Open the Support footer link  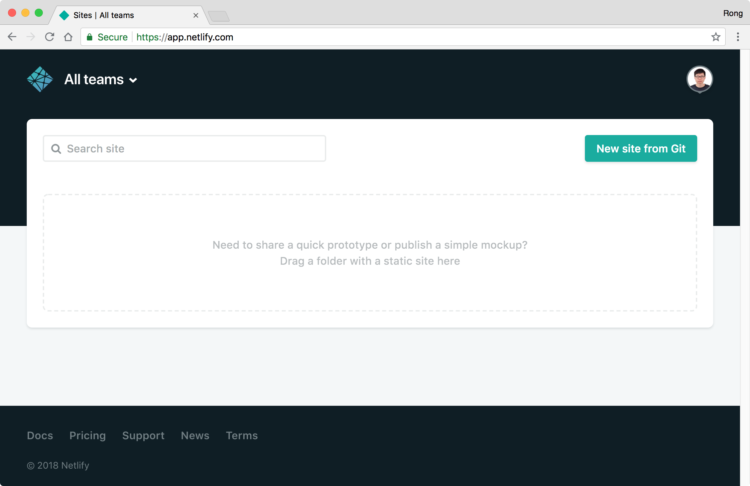[x=143, y=436]
